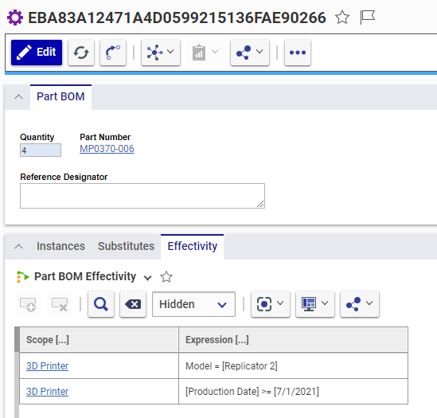Open the Hidden search mode dropdown
The image size is (437, 418).
(x=193, y=304)
